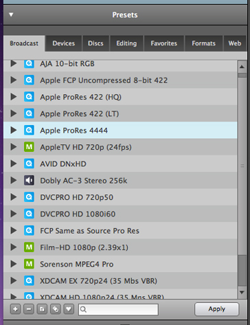Viewport: 250px width, 325px height.
Task: Select the Dobly AC-3 Stereo 256k text
Action: [x=84, y=181]
